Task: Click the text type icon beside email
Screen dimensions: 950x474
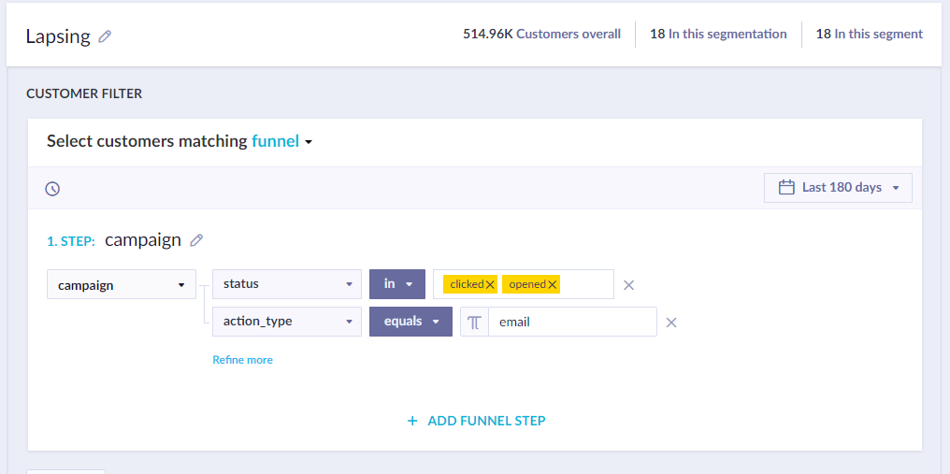Action: click(x=474, y=322)
